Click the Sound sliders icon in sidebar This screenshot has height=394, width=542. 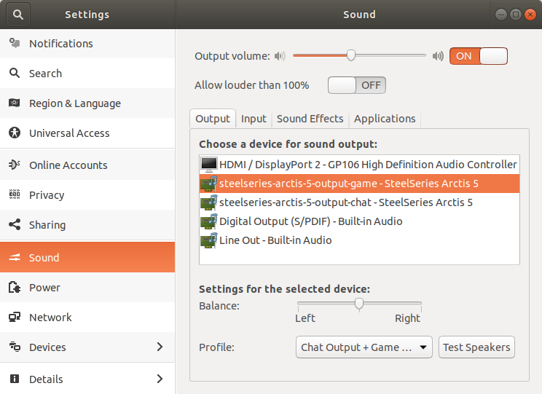click(x=15, y=257)
